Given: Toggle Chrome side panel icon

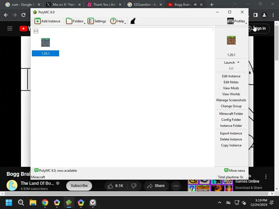Looking at the screenshot, I should pyautogui.click(x=256, y=15).
